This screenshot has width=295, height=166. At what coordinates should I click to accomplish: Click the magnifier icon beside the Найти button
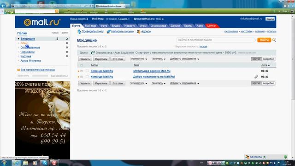[x=274, y=40]
